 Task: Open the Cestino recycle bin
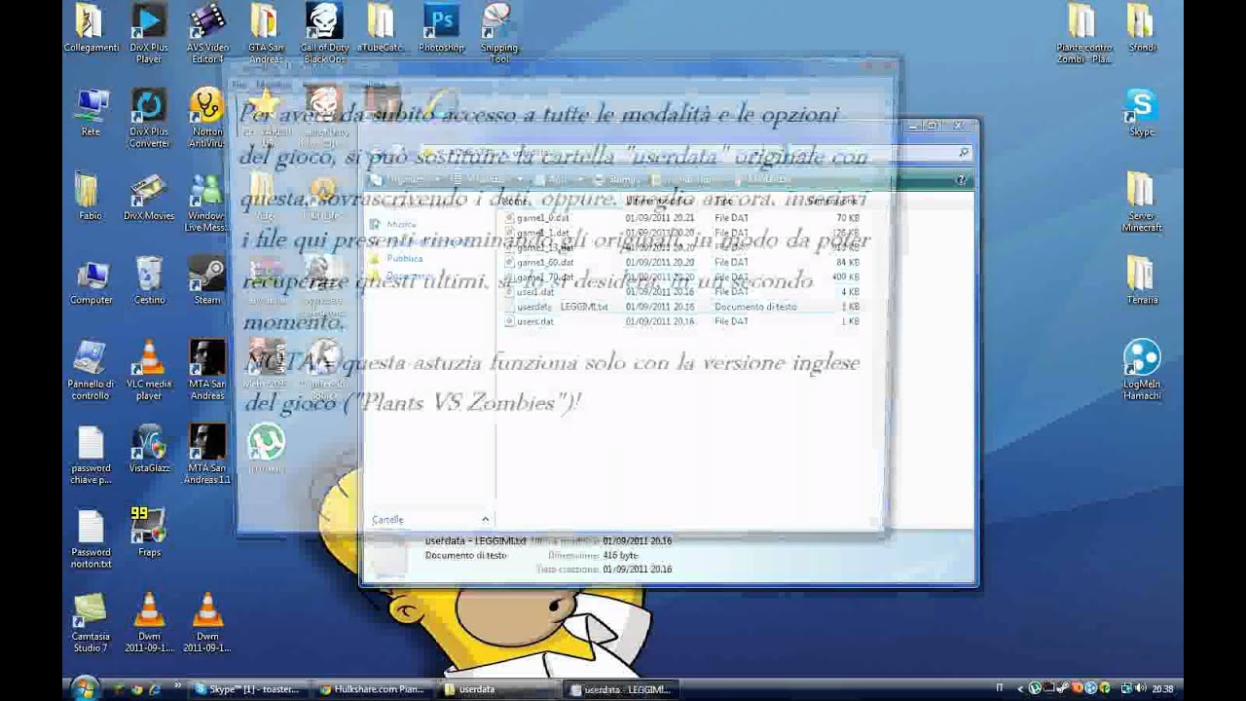pos(149,281)
